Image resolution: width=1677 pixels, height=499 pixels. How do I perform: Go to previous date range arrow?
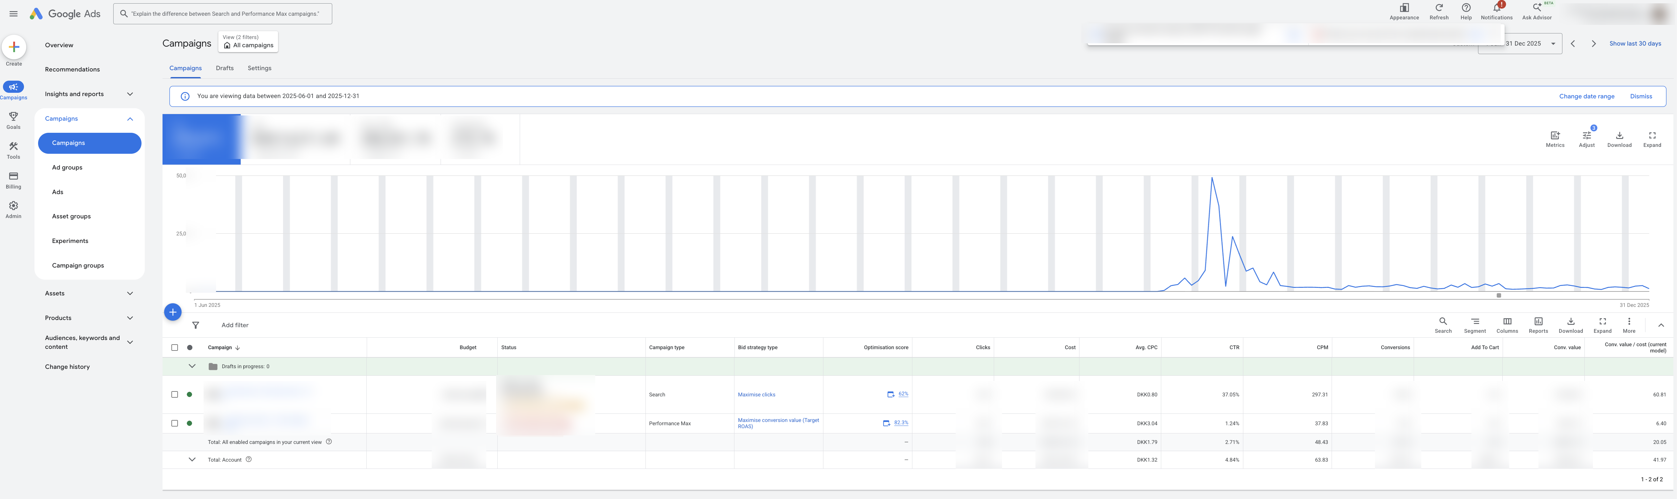click(x=1573, y=44)
